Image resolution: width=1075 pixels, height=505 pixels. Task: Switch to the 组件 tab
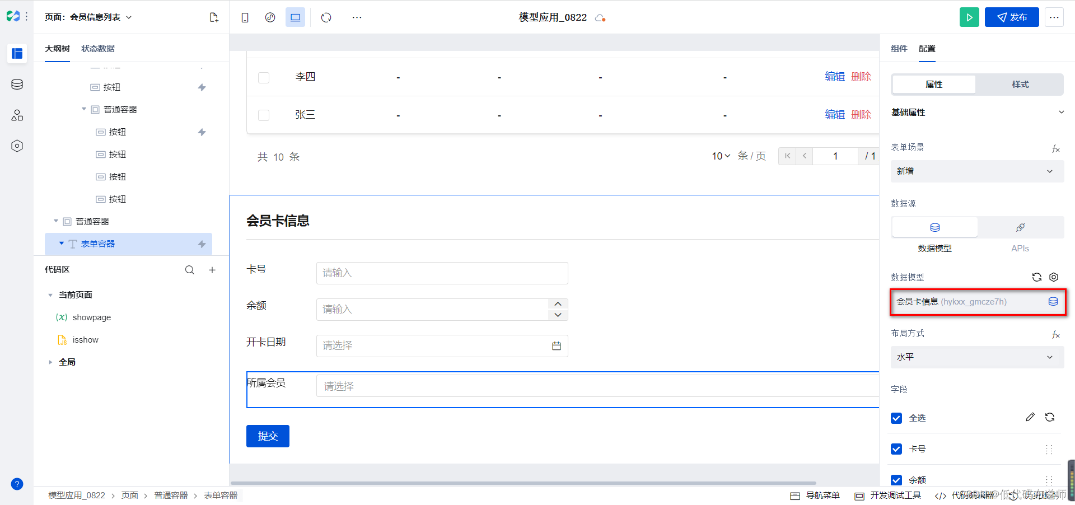pos(899,49)
